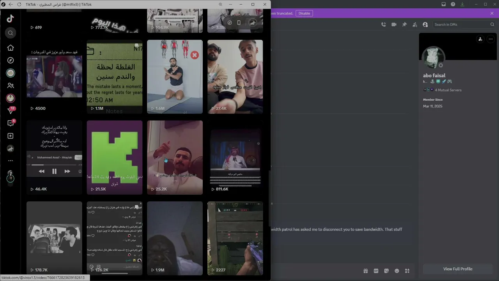Open the comments video with 126.2K views

[115, 238]
